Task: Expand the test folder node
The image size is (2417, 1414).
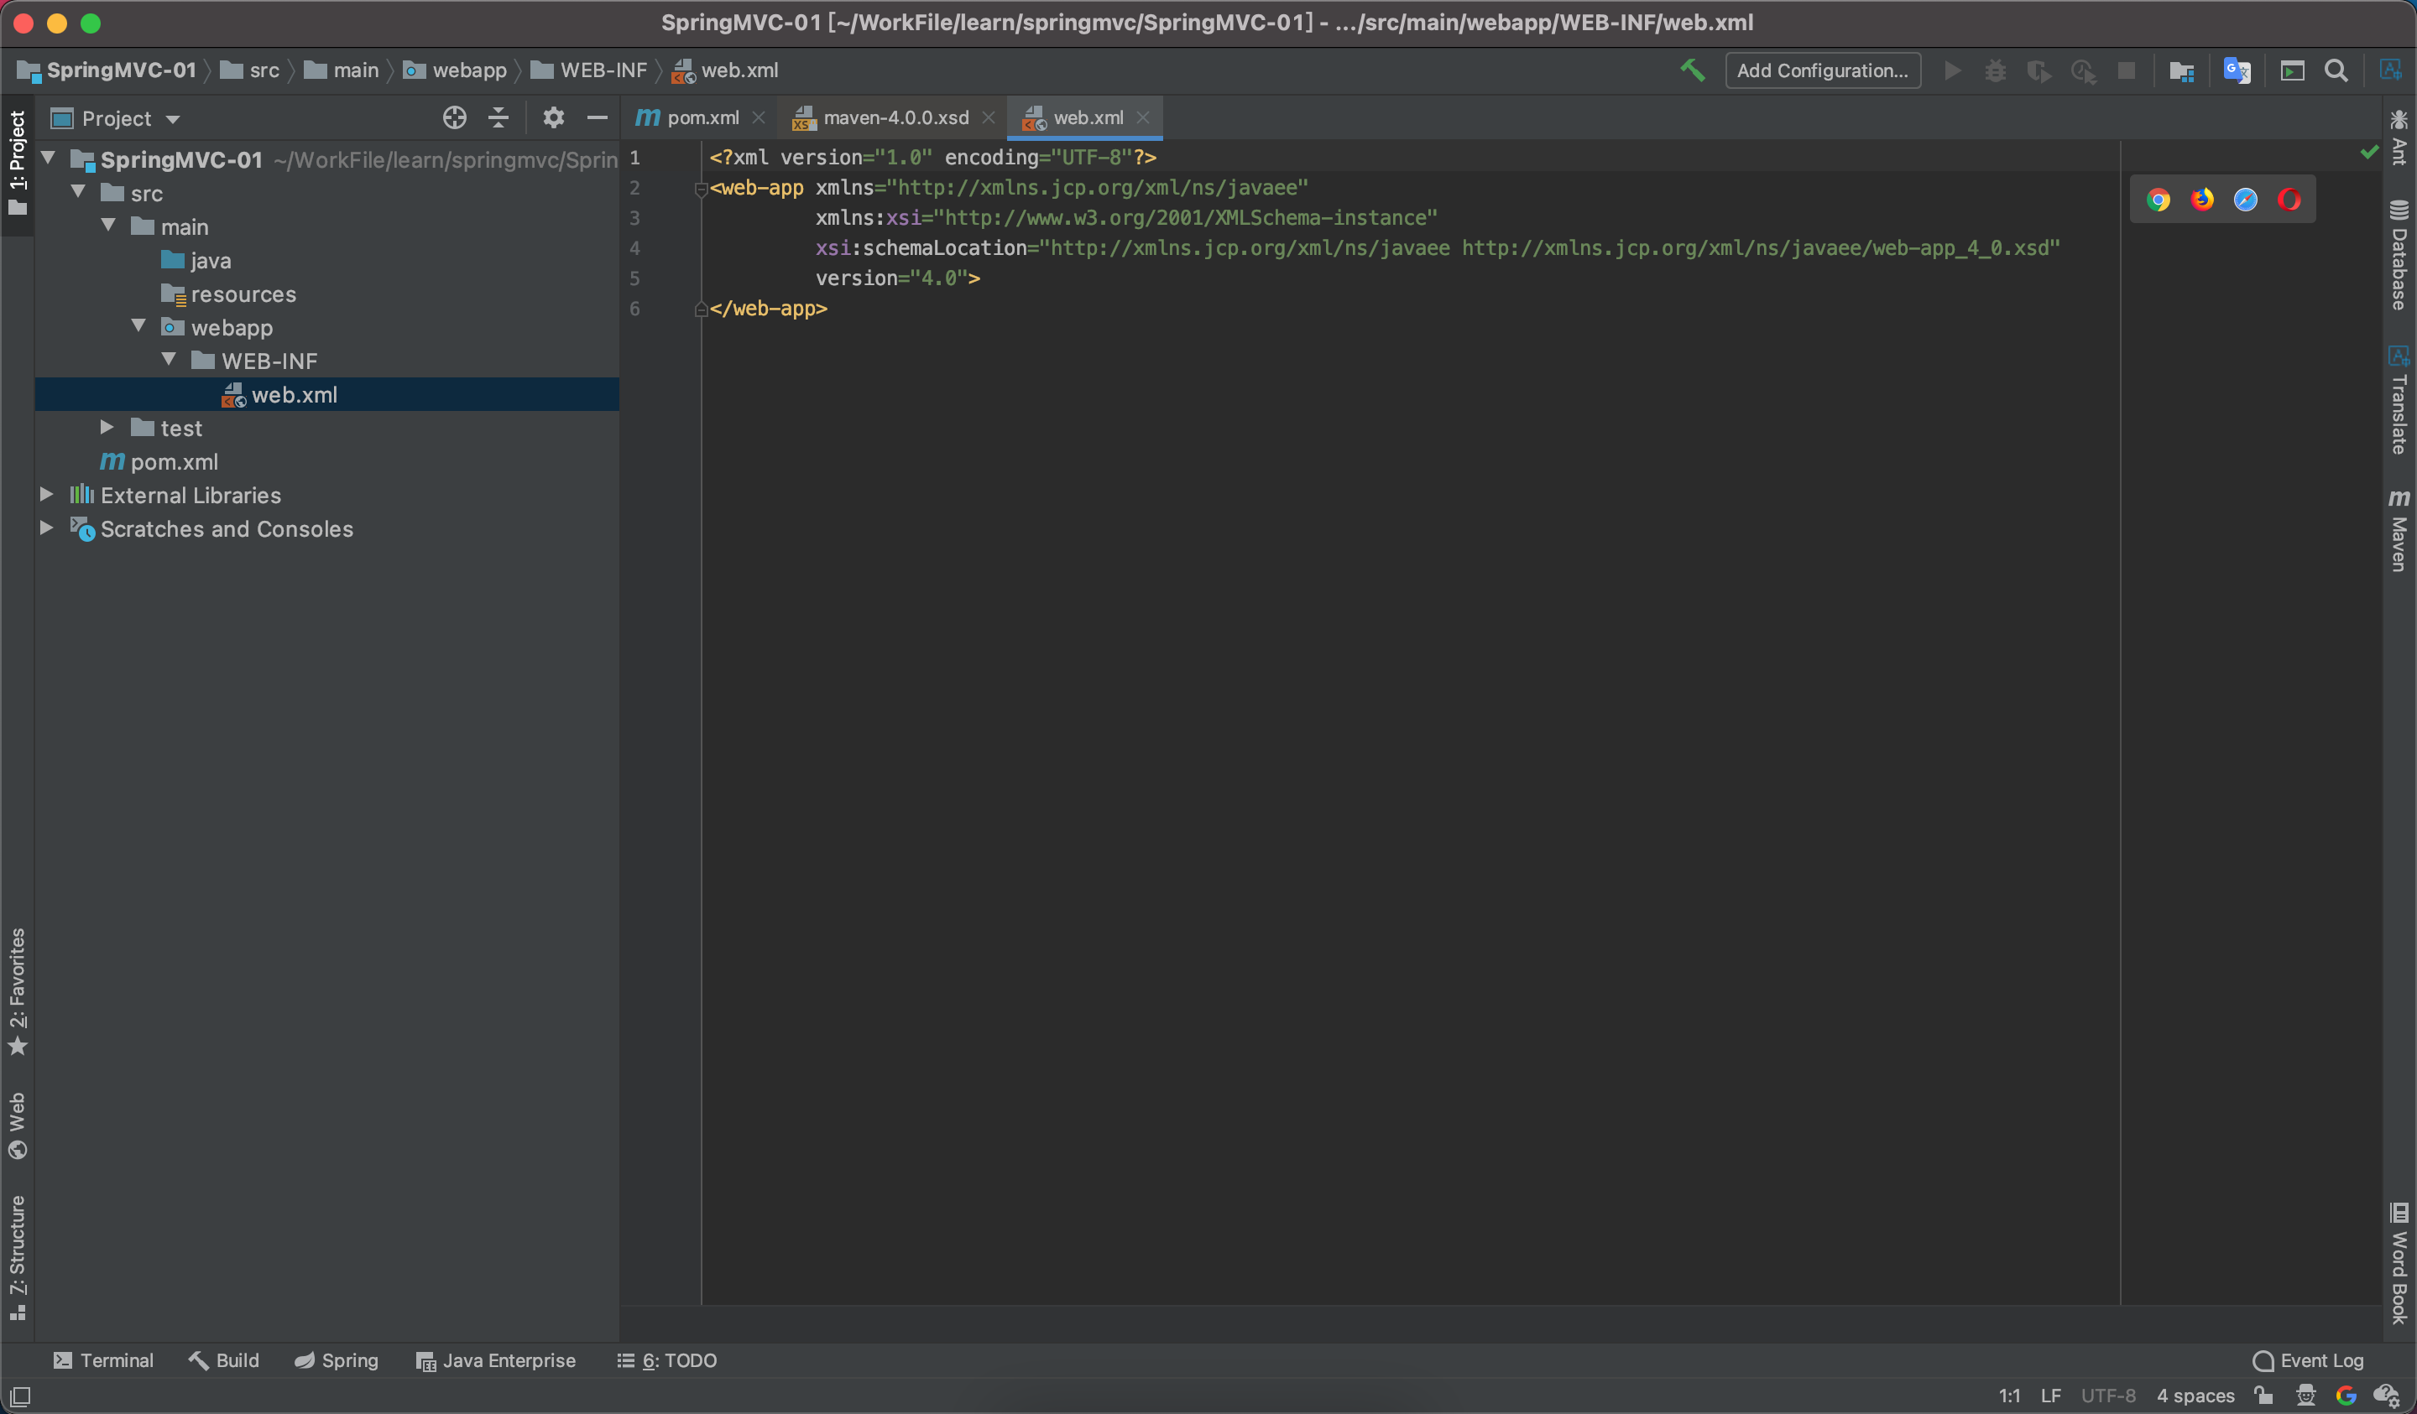Action: 107,427
